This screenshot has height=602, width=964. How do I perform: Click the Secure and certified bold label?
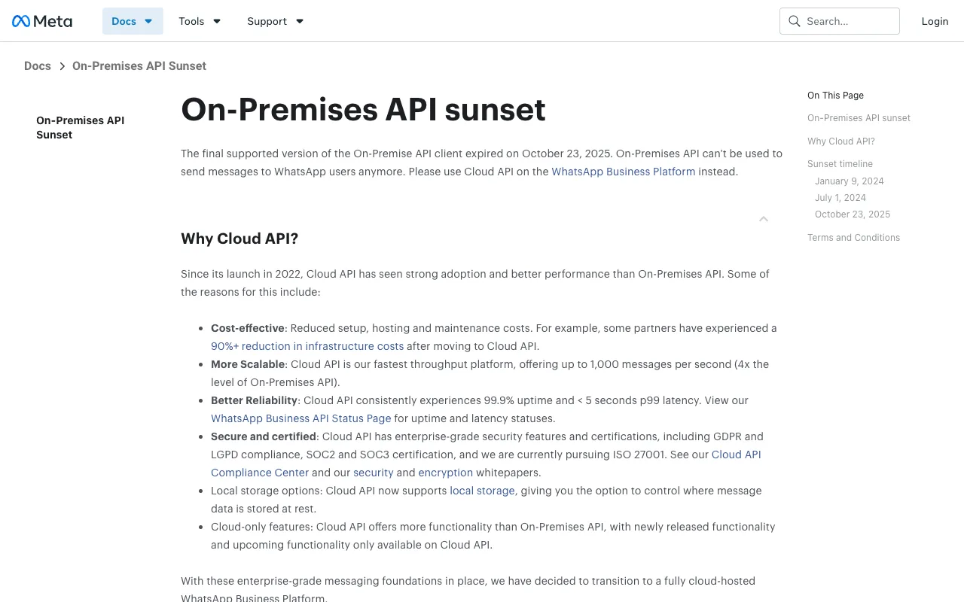coord(264,436)
